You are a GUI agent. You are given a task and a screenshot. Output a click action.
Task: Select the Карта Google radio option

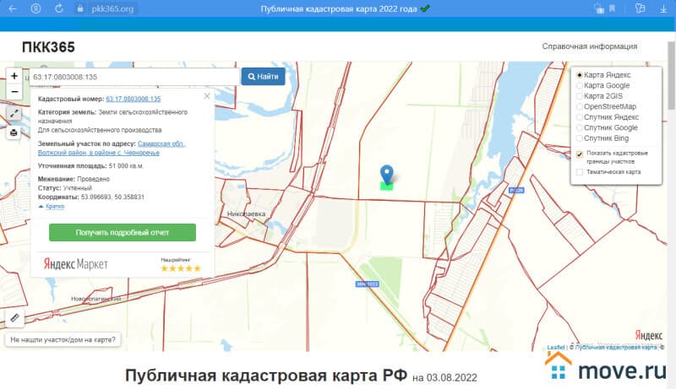click(x=580, y=85)
